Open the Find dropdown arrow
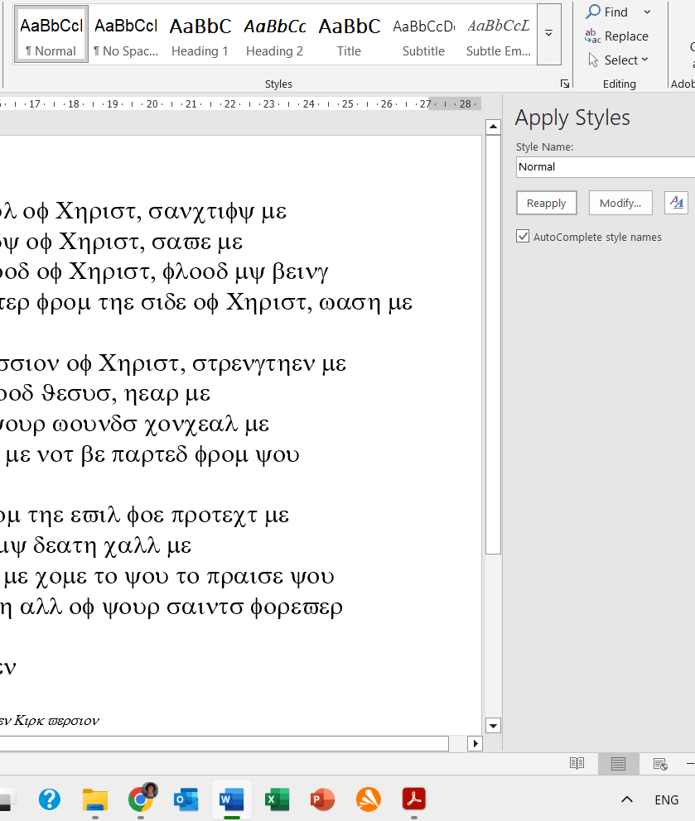This screenshot has height=821, width=695. (647, 12)
